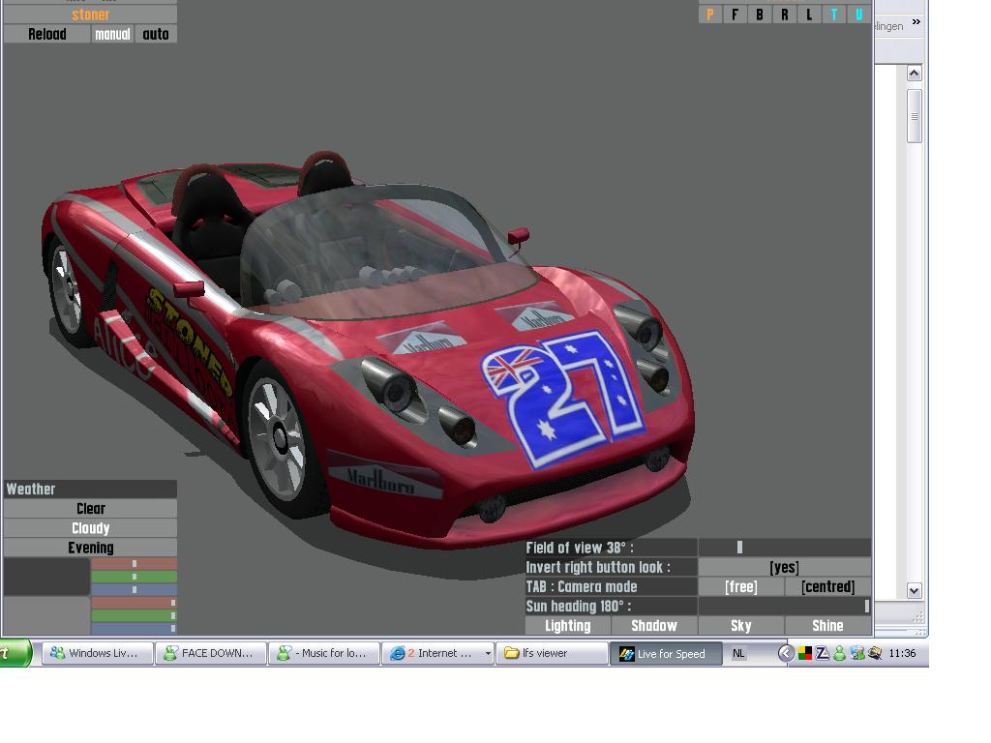Show hidden tray icons arrow
The width and height of the screenshot is (991, 743).
[x=786, y=653]
